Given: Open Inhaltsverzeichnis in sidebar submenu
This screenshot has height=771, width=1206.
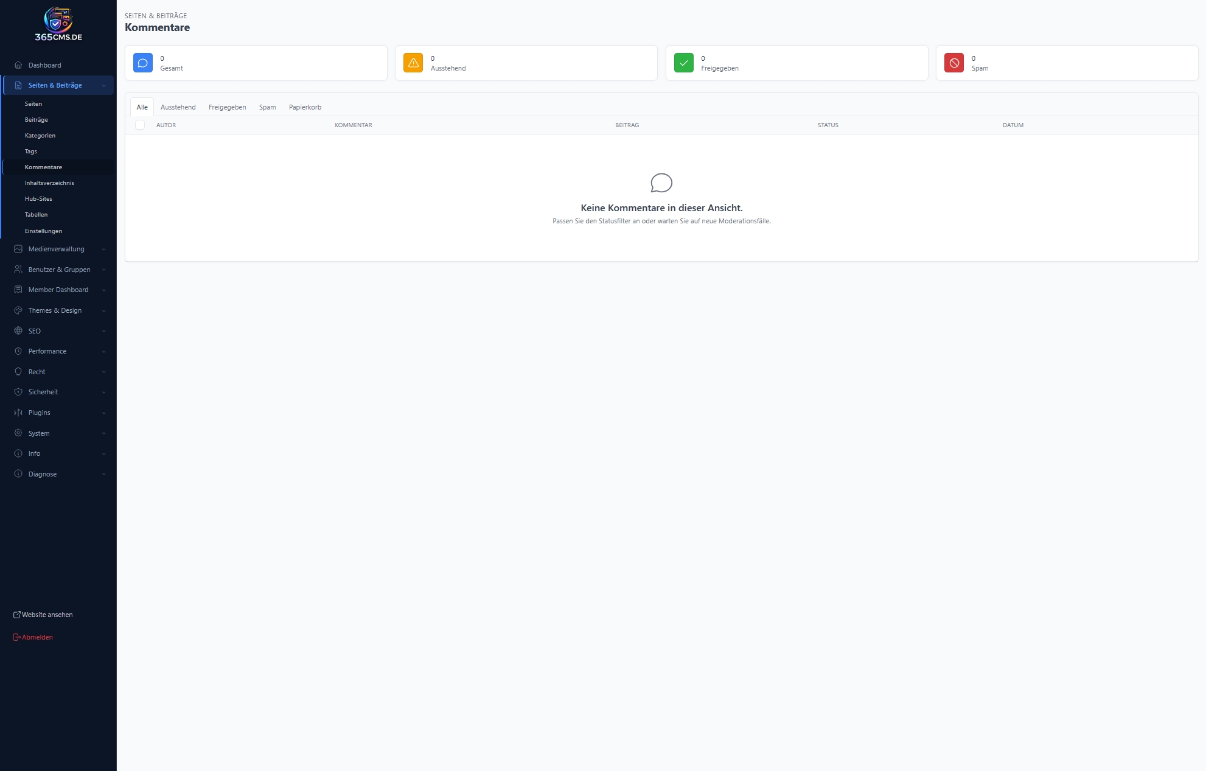Looking at the screenshot, I should coord(49,183).
